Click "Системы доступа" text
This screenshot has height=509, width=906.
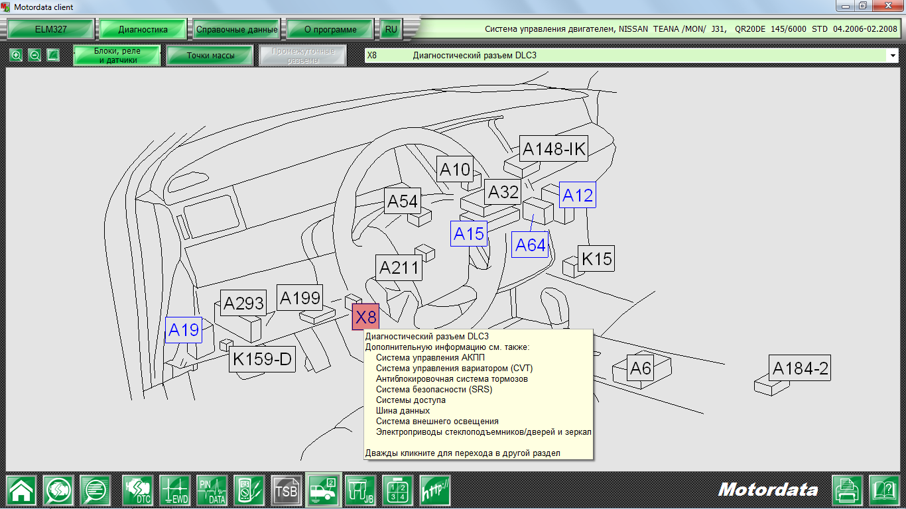(411, 400)
